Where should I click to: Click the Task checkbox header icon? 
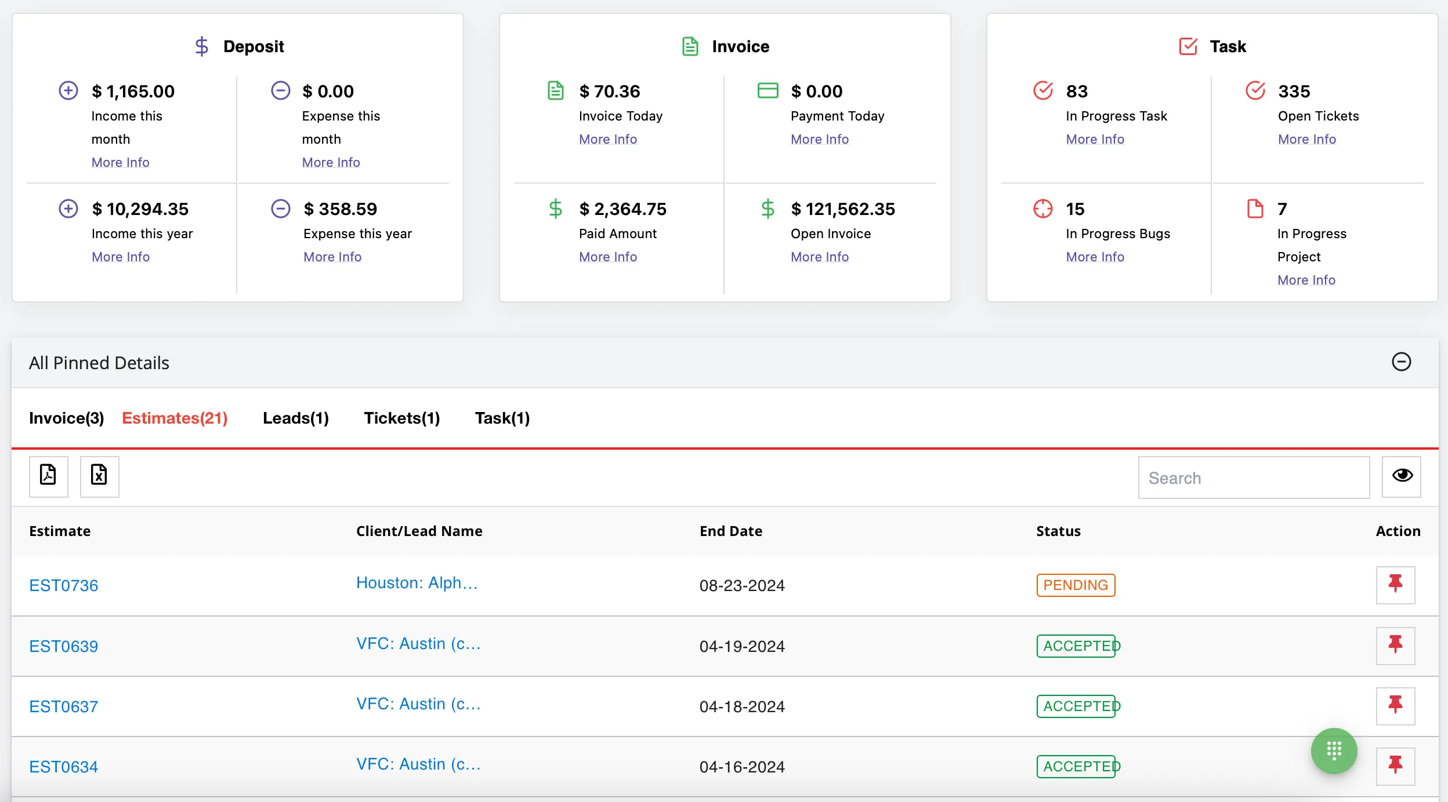pos(1188,46)
